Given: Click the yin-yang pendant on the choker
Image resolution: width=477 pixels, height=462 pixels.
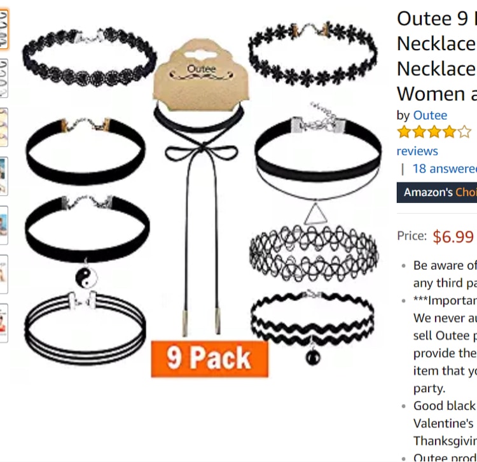Looking at the screenshot, I should click(x=86, y=277).
